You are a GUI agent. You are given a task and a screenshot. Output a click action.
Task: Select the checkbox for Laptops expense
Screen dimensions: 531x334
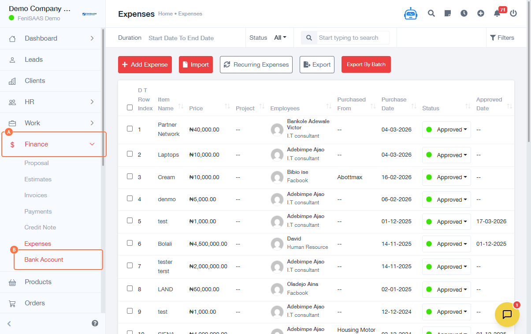coord(130,154)
